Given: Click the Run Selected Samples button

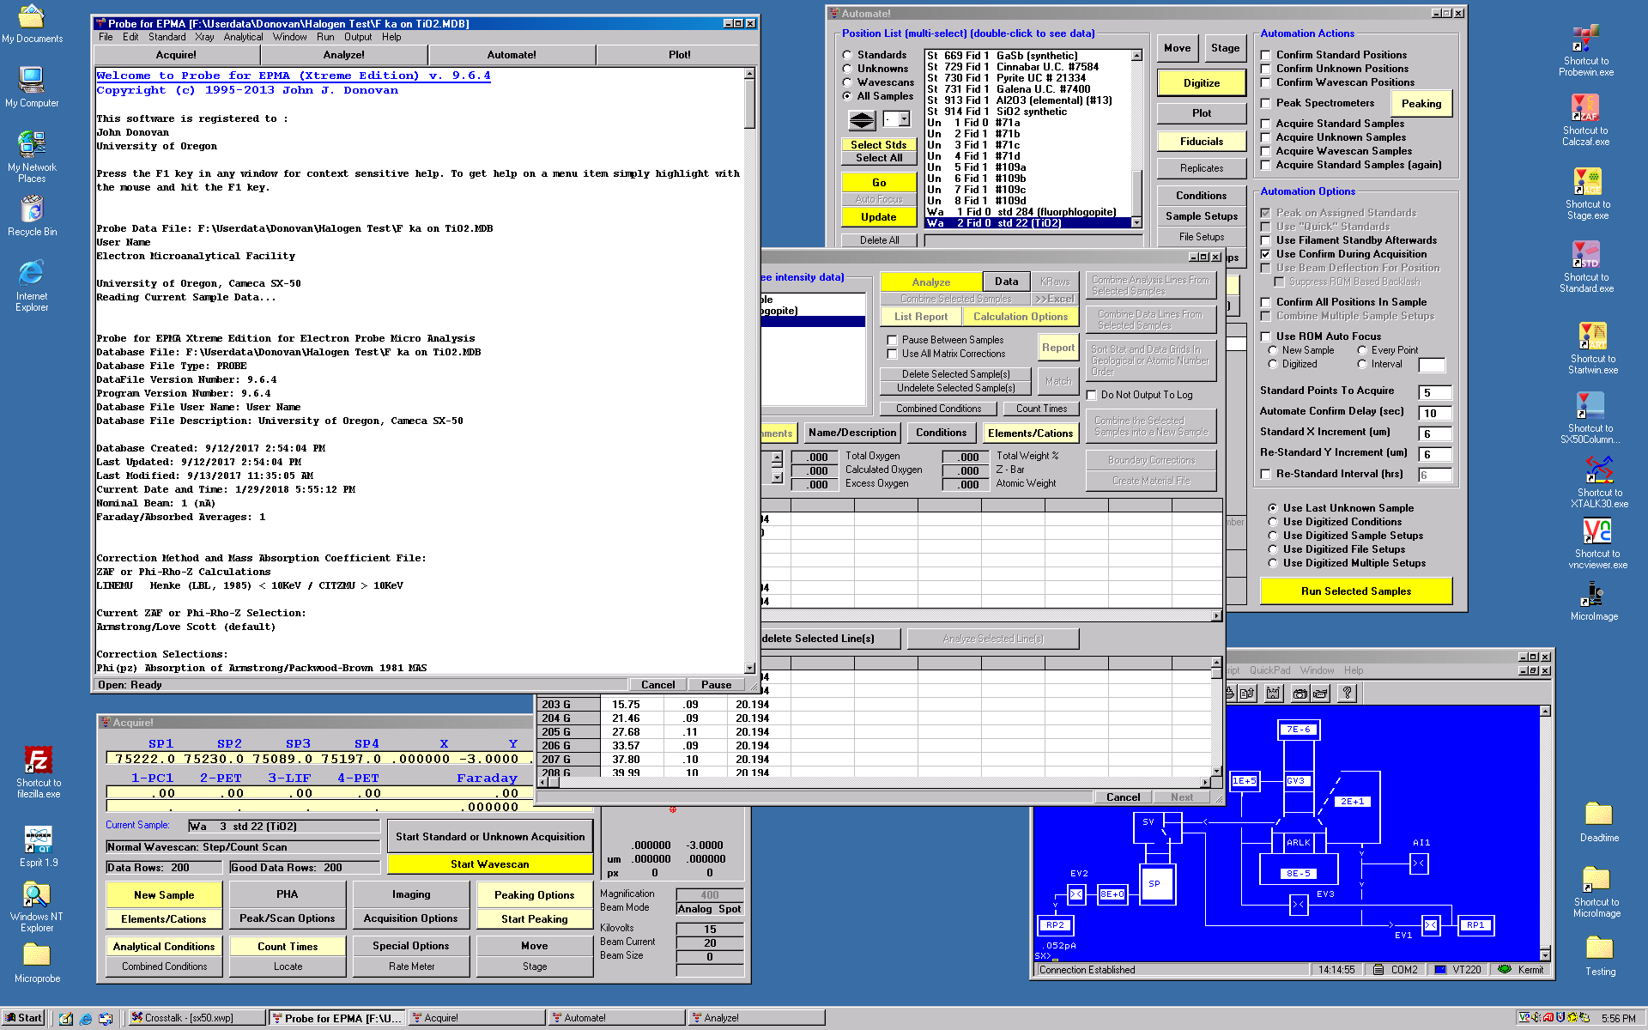Looking at the screenshot, I should [x=1355, y=591].
